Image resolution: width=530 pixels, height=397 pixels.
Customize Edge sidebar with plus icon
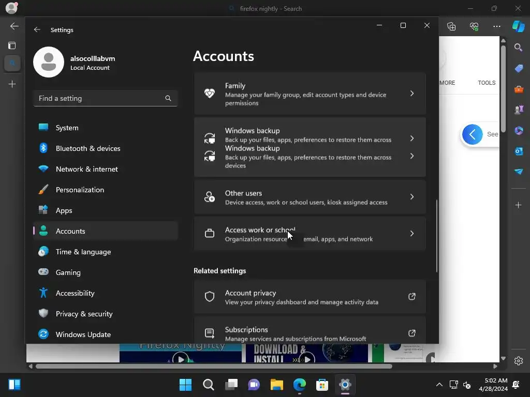[x=518, y=205]
